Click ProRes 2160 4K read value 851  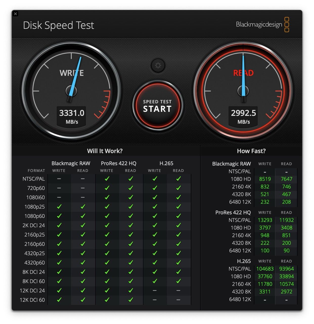point(286,235)
